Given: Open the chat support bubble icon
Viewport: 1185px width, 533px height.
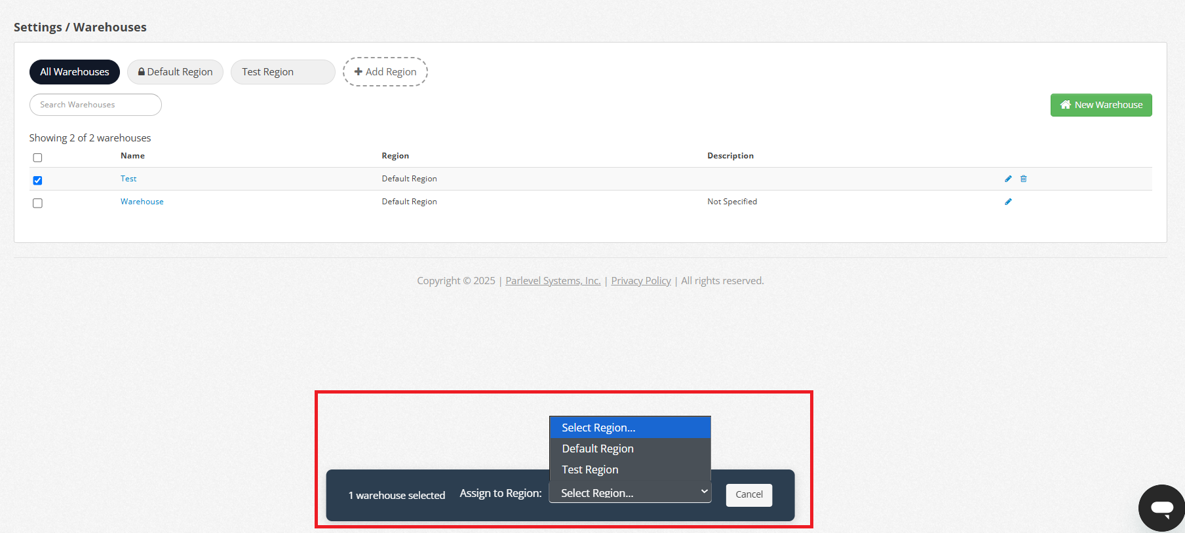Looking at the screenshot, I should 1161,507.
